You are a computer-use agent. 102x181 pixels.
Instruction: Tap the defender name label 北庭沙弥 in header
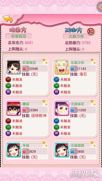tap(76, 36)
